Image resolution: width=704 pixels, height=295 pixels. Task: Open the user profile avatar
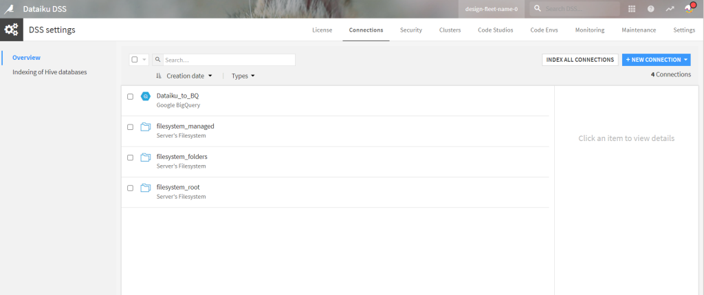689,9
